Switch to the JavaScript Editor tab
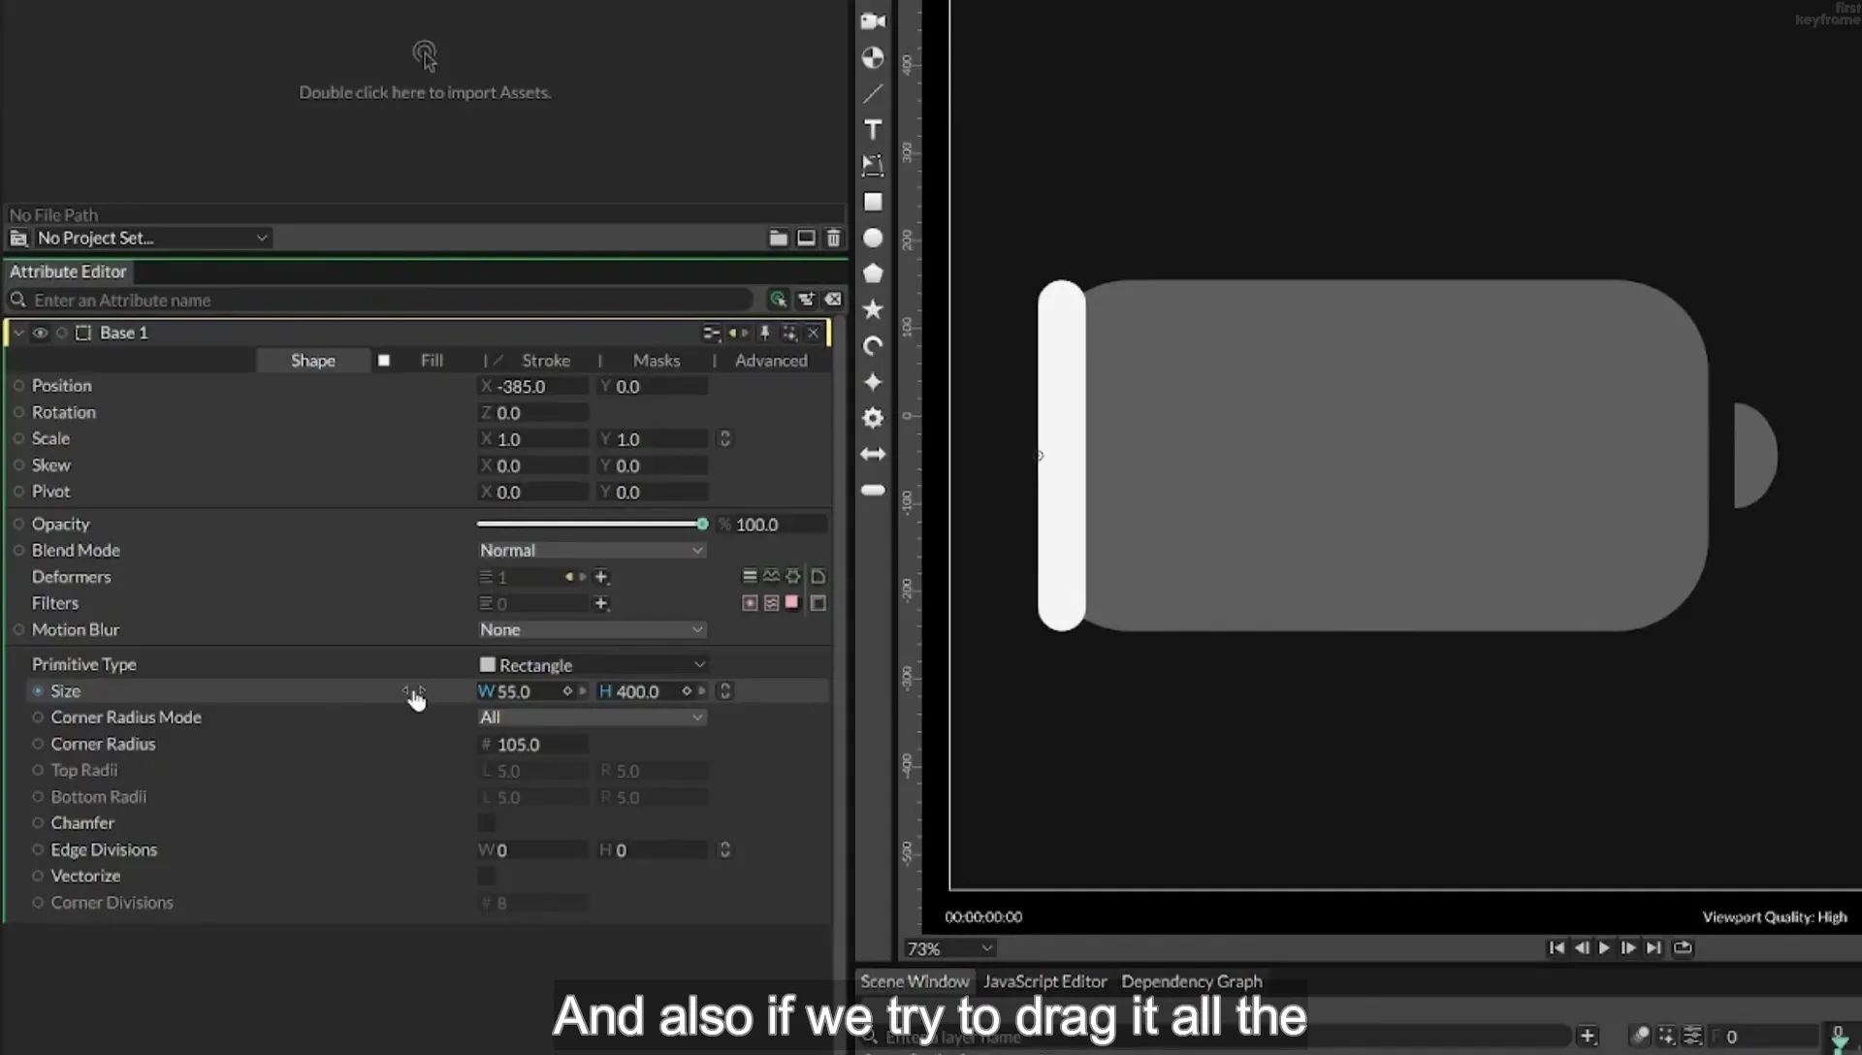Screen dimensions: 1862x1055 click(1044, 981)
